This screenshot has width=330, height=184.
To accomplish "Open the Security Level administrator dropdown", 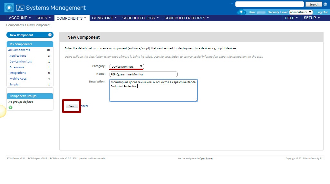I will pos(301,12).
